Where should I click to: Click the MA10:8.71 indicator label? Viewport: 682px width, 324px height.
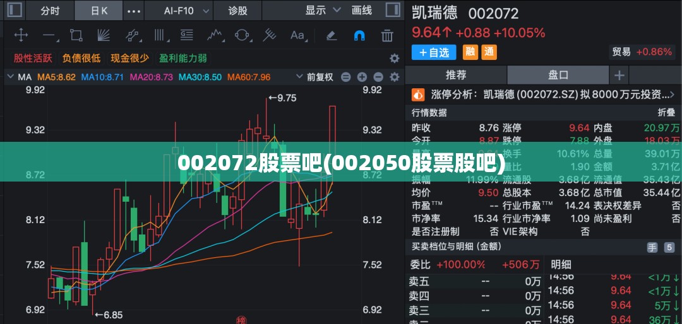point(103,78)
